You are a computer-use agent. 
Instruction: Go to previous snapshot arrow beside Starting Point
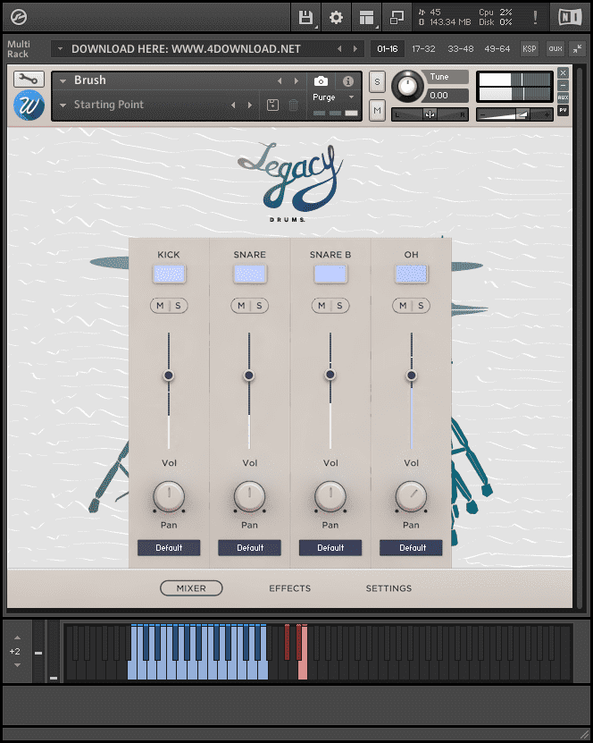pyautogui.click(x=233, y=105)
